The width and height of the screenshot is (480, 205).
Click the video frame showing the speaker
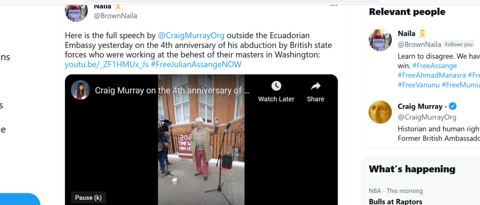tap(201, 139)
